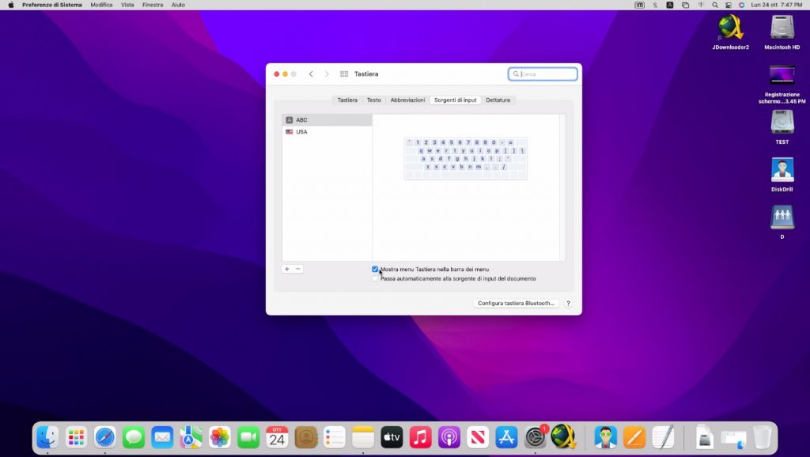The height and width of the screenshot is (457, 810).
Task: Open the Finestra menu
Action: [x=153, y=5]
